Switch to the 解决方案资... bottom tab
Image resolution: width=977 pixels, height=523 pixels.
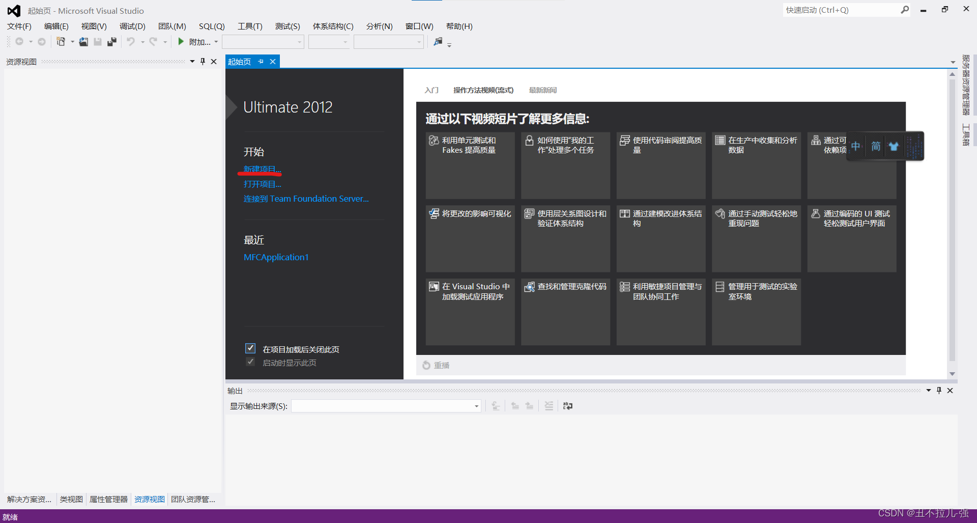(29, 499)
